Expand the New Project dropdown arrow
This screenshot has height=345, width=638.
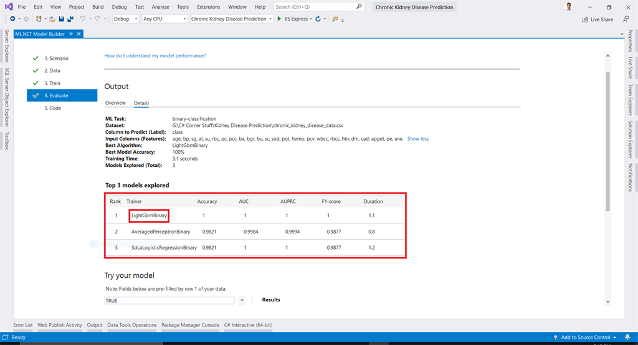pyautogui.click(x=45, y=19)
